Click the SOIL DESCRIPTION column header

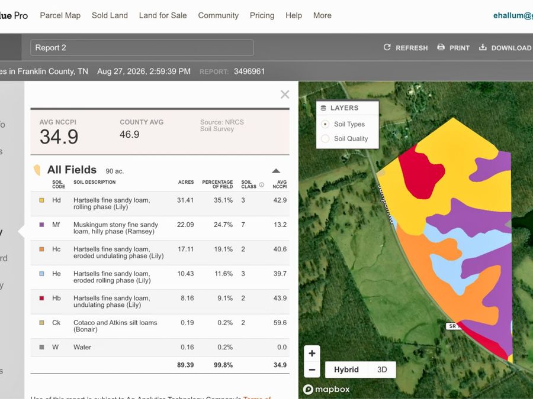coord(95,182)
